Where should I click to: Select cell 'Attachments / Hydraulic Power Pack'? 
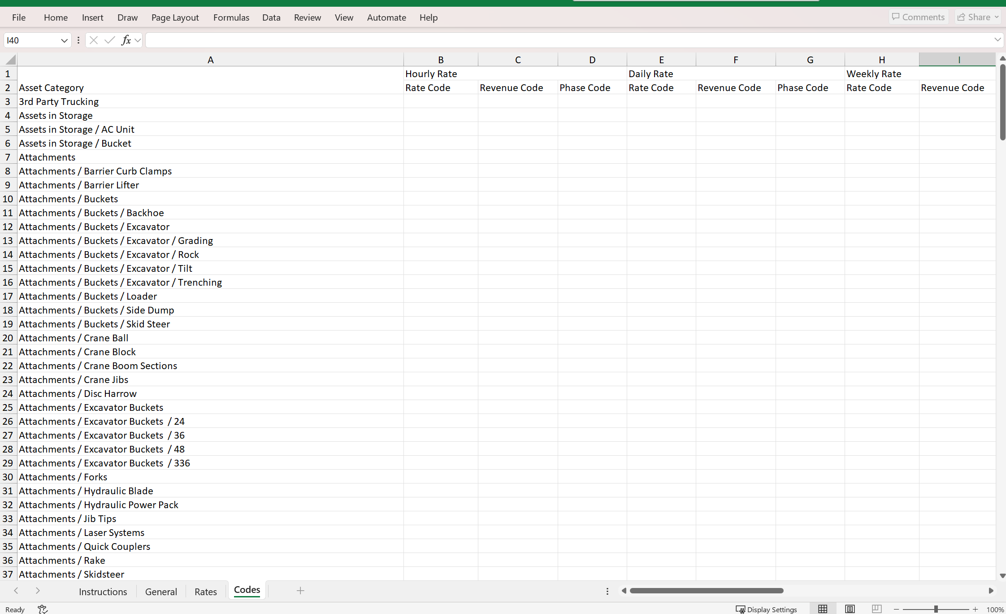tap(211, 505)
